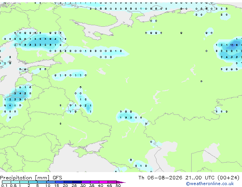Select the 25–30 mm legend color swatch
The image size is (242, 187).
coord(77,182)
